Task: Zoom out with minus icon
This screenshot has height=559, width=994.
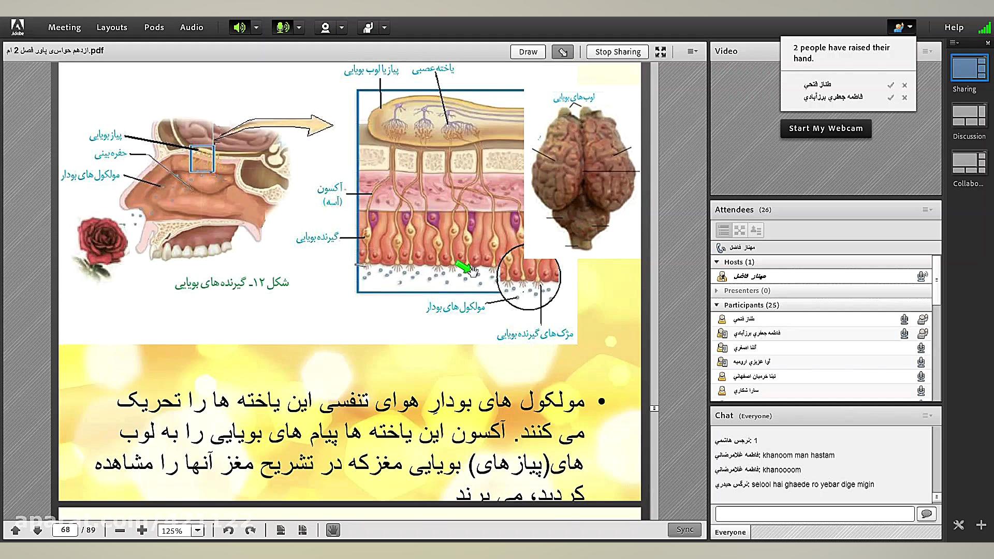Action: (x=120, y=531)
